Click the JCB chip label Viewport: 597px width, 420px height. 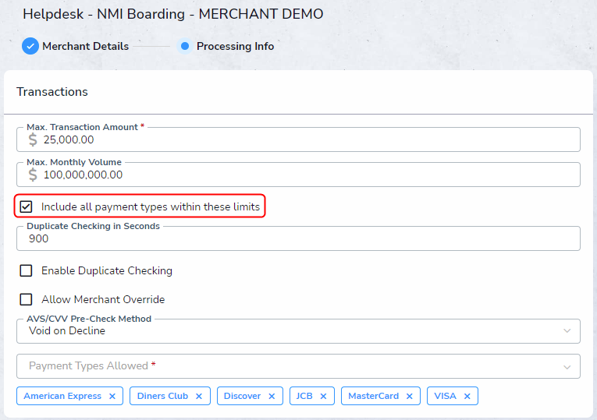click(304, 396)
